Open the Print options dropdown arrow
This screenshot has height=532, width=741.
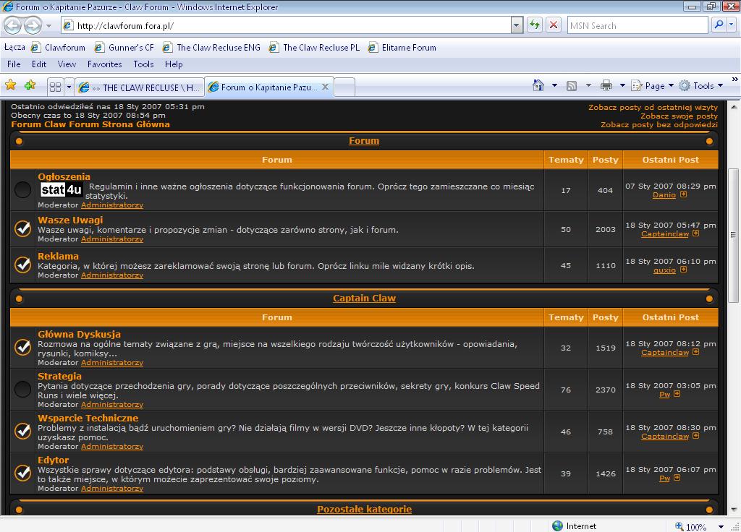pyautogui.click(x=622, y=85)
